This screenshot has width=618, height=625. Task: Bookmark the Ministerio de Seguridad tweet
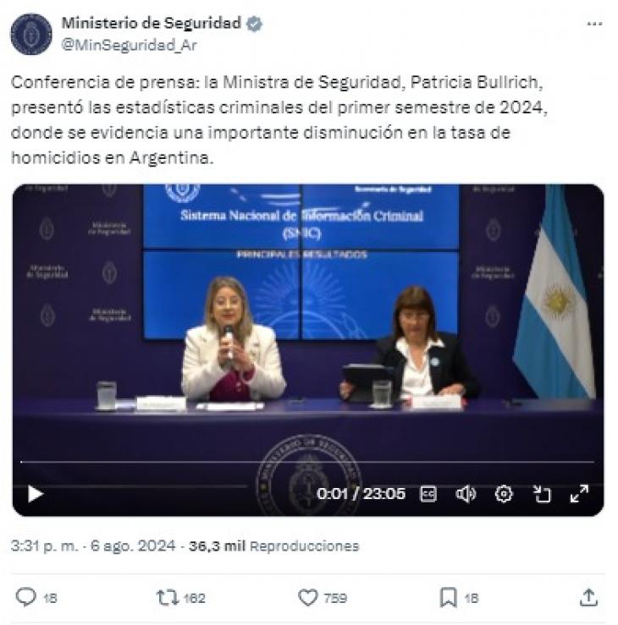tap(449, 597)
